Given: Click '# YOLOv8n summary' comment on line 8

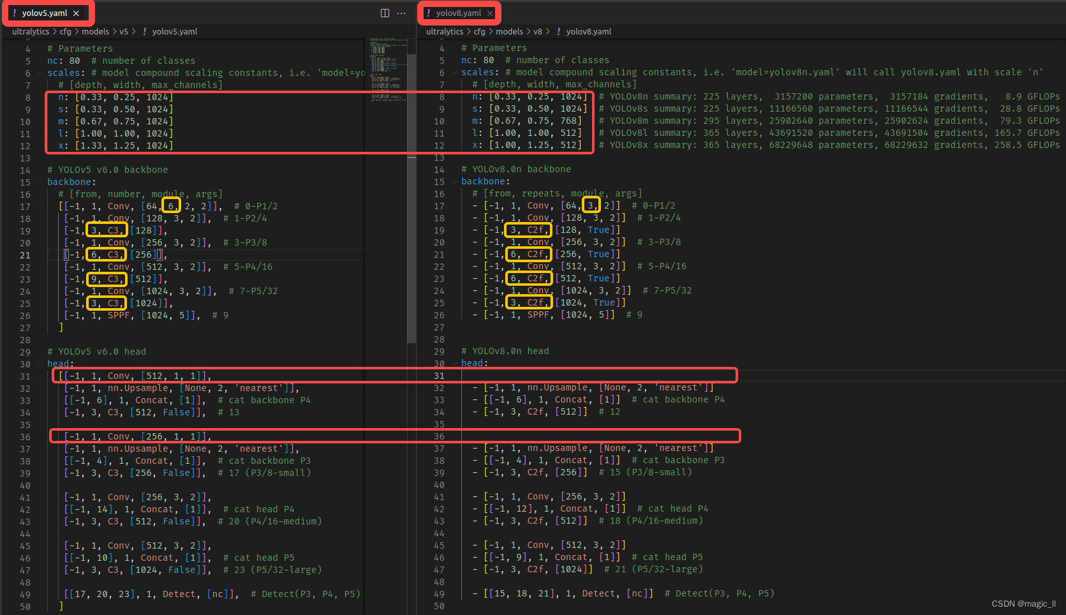Looking at the screenshot, I should pyautogui.click(x=829, y=96).
